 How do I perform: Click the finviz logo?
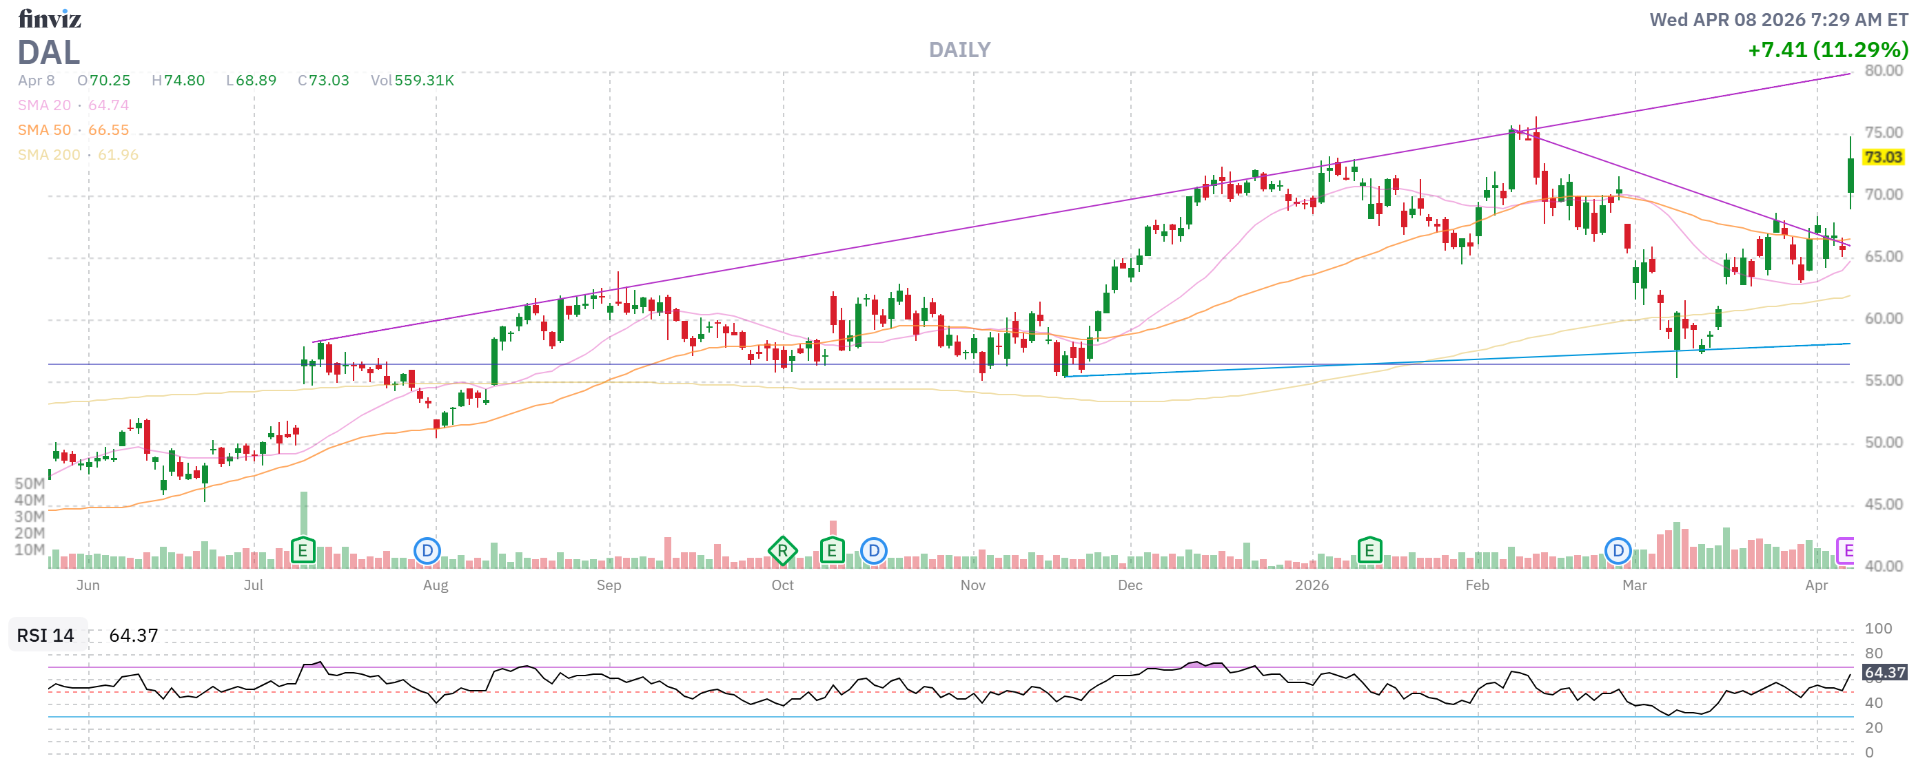click(50, 19)
